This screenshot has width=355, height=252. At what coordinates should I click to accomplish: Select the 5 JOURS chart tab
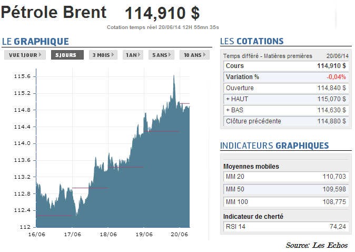click(67, 55)
